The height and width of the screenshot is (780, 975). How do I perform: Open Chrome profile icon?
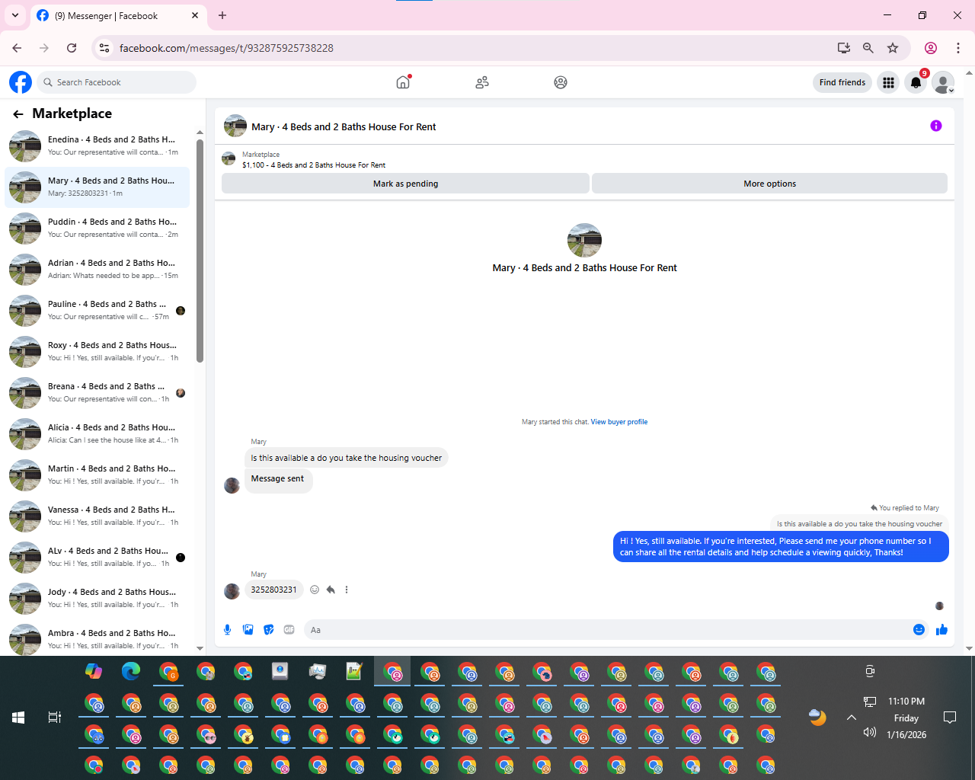(x=931, y=48)
